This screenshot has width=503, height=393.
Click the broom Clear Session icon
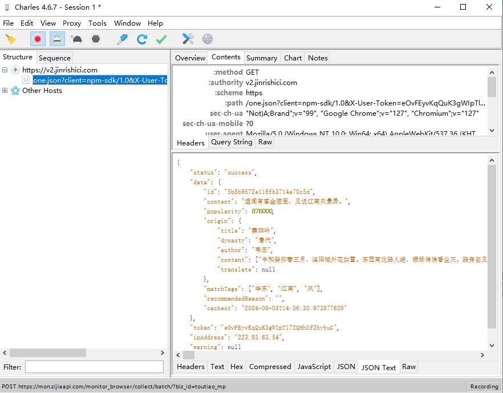click(10, 39)
